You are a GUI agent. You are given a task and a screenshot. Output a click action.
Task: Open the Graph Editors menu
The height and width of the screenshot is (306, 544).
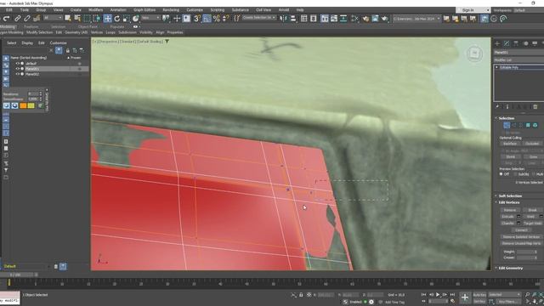coord(144,10)
